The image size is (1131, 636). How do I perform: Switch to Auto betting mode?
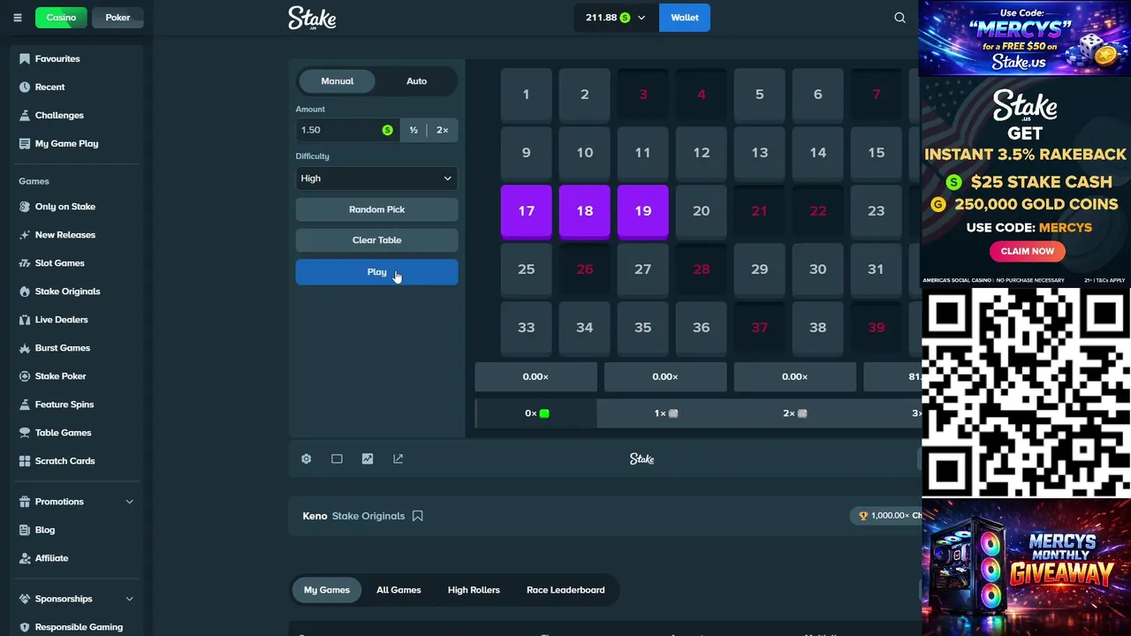pos(416,81)
